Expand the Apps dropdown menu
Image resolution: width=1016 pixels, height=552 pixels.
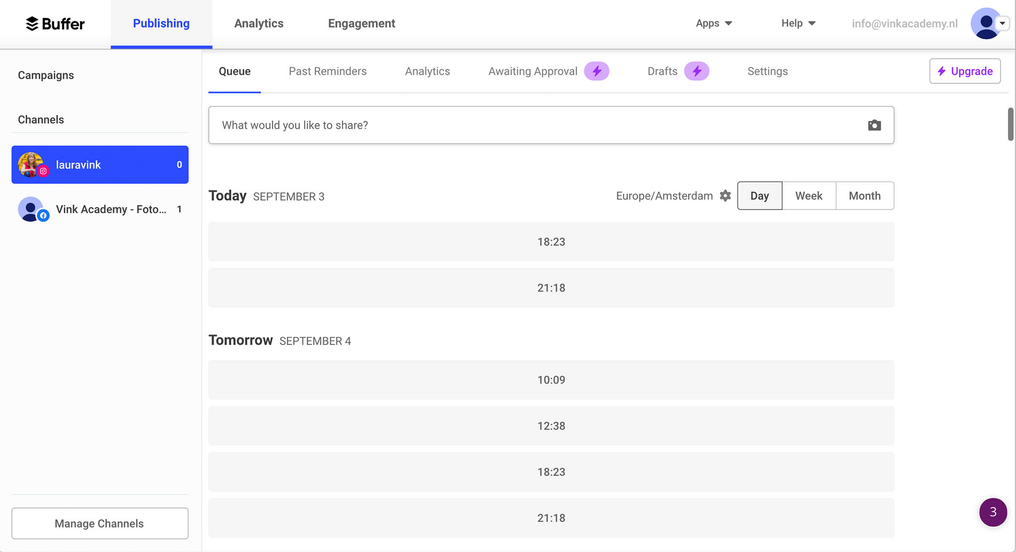pyautogui.click(x=714, y=23)
